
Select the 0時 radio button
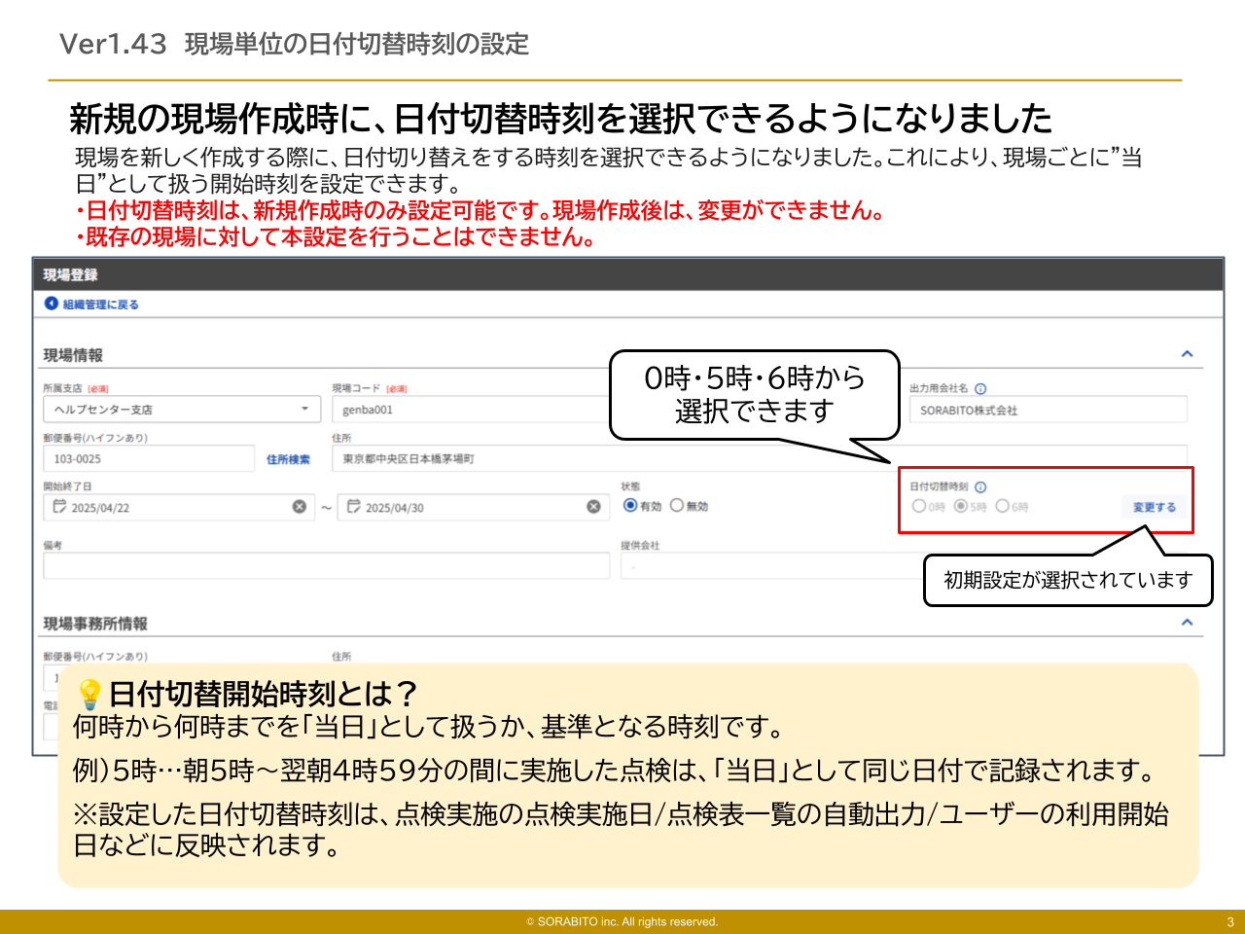coord(919,507)
